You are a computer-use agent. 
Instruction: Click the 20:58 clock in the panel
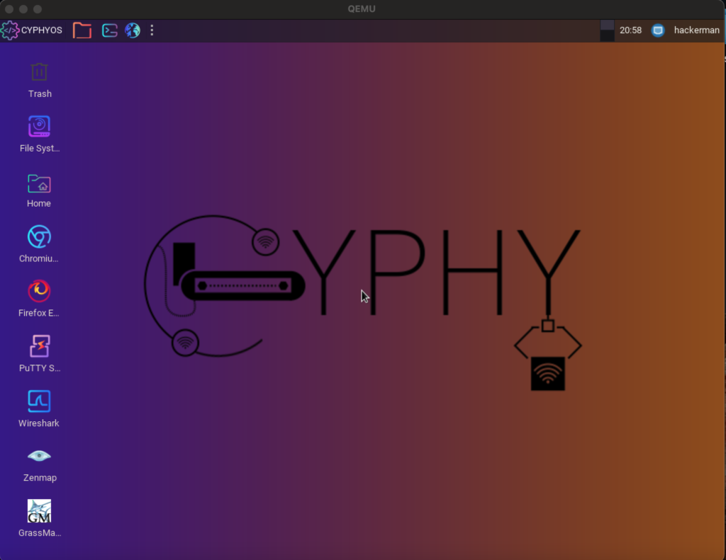tap(630, 30)
